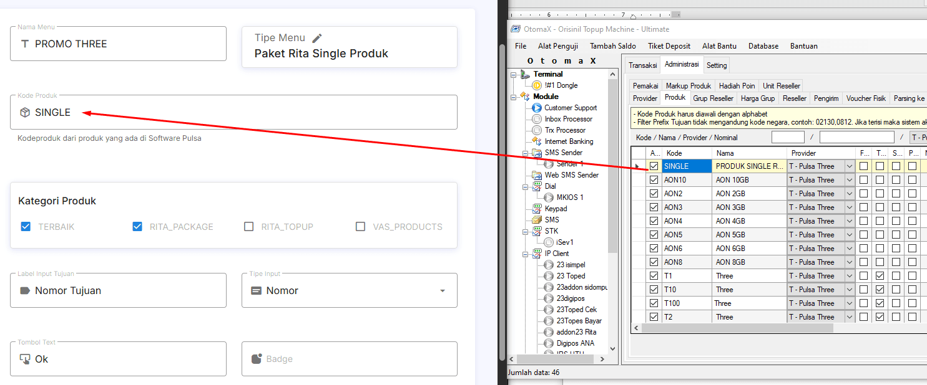Click the Ok Tombol Text field

[x=118, y=359]
